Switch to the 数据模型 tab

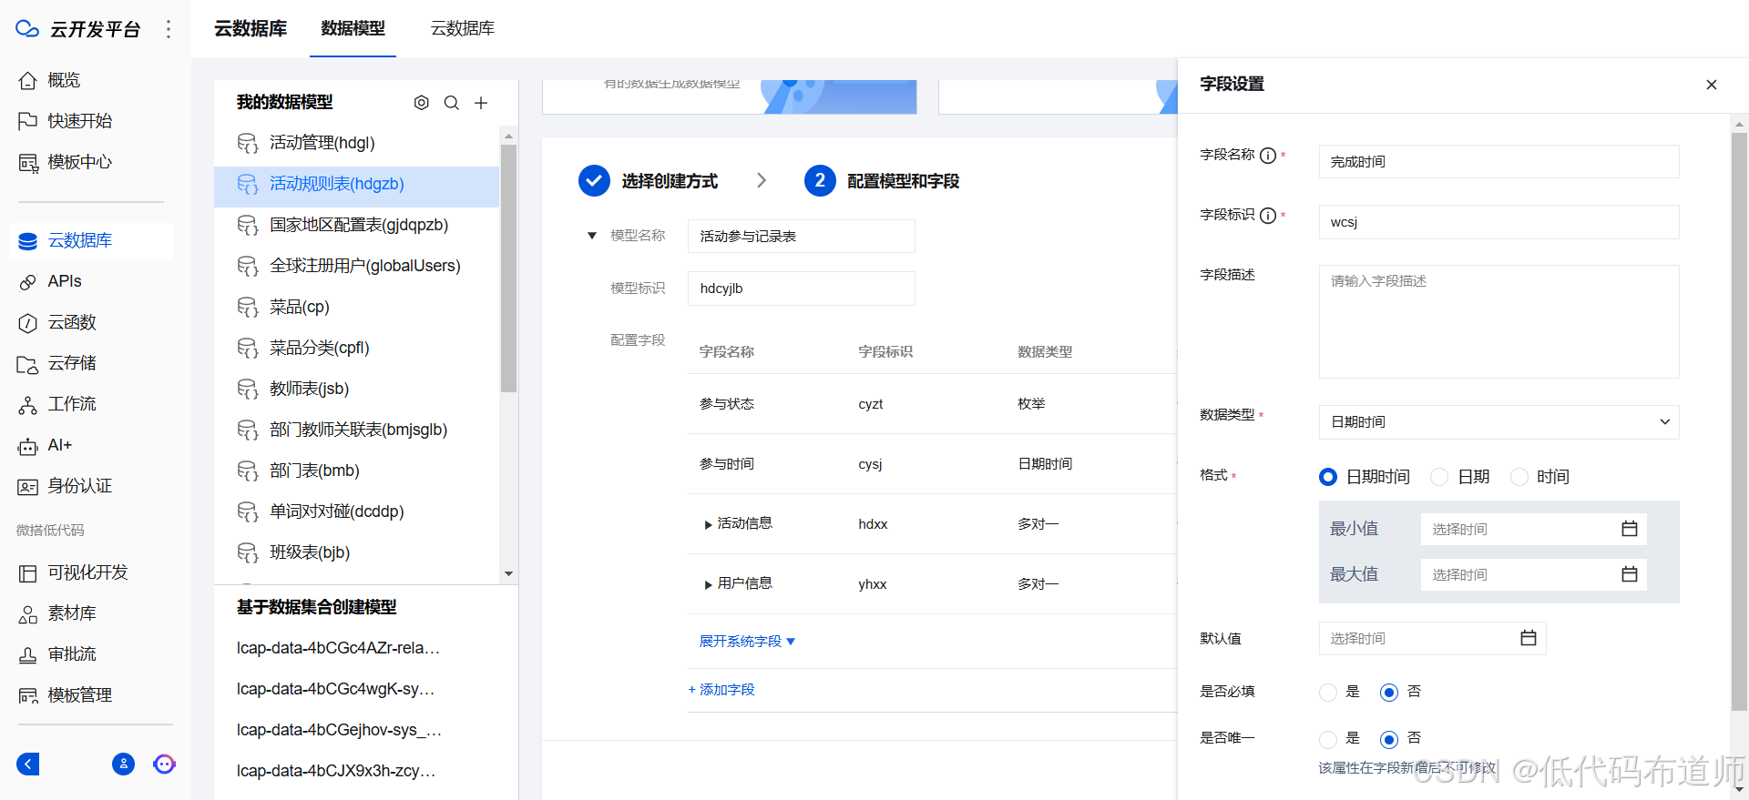coord(353,28)
